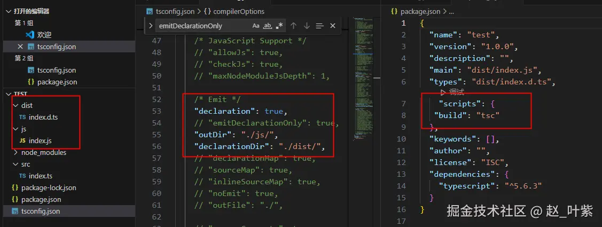Expand the node_modules folder
The image size is (602, 227).
[15, 152]
